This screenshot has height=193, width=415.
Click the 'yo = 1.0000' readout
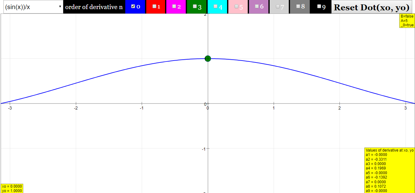12,190
